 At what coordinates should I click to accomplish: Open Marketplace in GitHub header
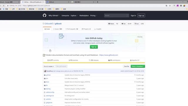coord(84,16)
